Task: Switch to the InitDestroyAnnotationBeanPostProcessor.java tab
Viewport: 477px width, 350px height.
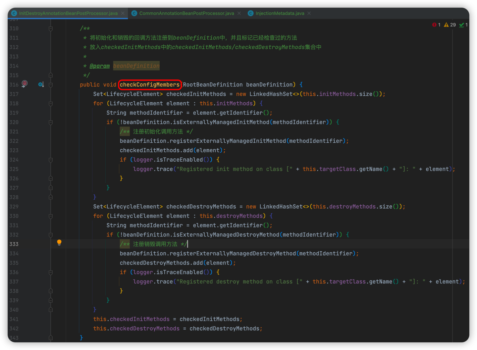Action: (68, 13)
